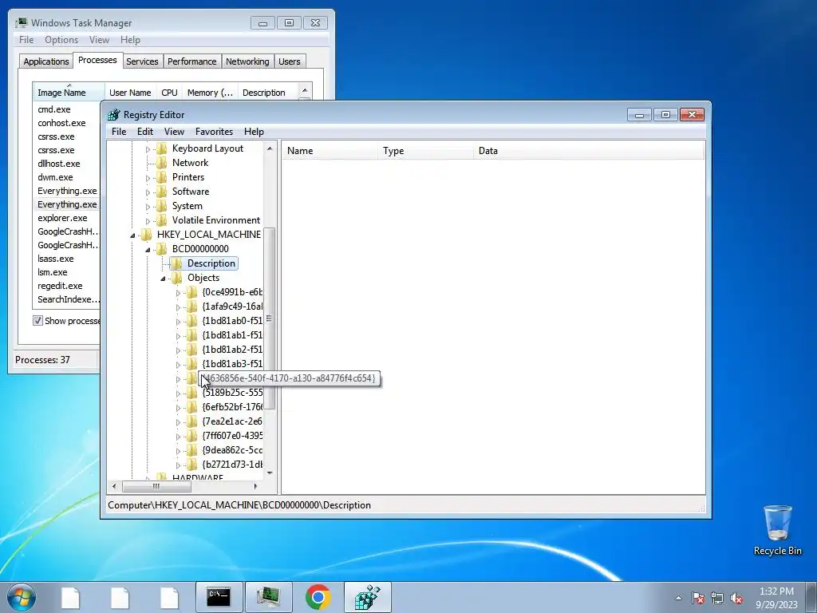Select the BCD00000000 folder icon
The height and width of the screenshot is (613, 817).
(162, 249)
